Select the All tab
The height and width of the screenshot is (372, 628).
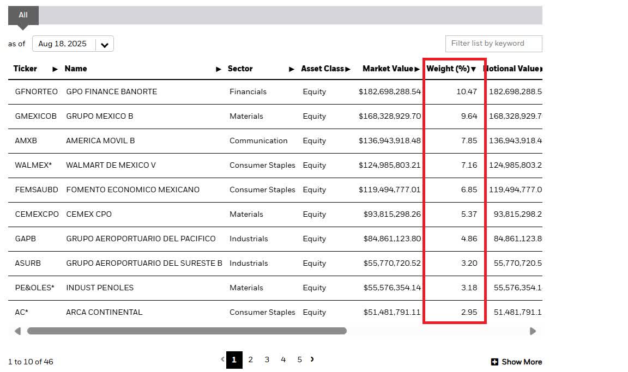click(23, 15)
